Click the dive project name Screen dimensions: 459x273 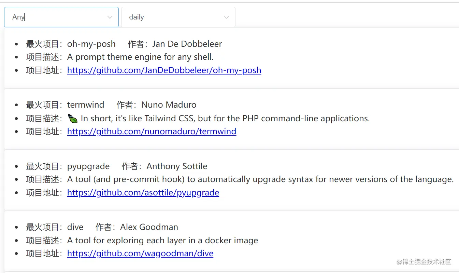75,227
